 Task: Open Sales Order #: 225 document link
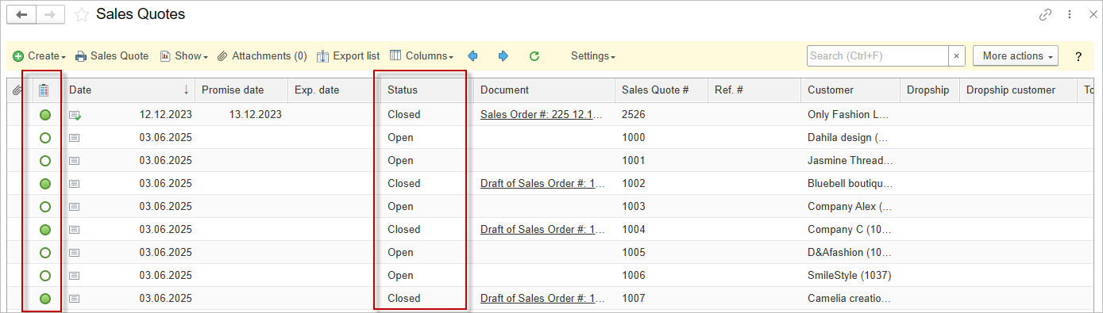tap(542, 115)
